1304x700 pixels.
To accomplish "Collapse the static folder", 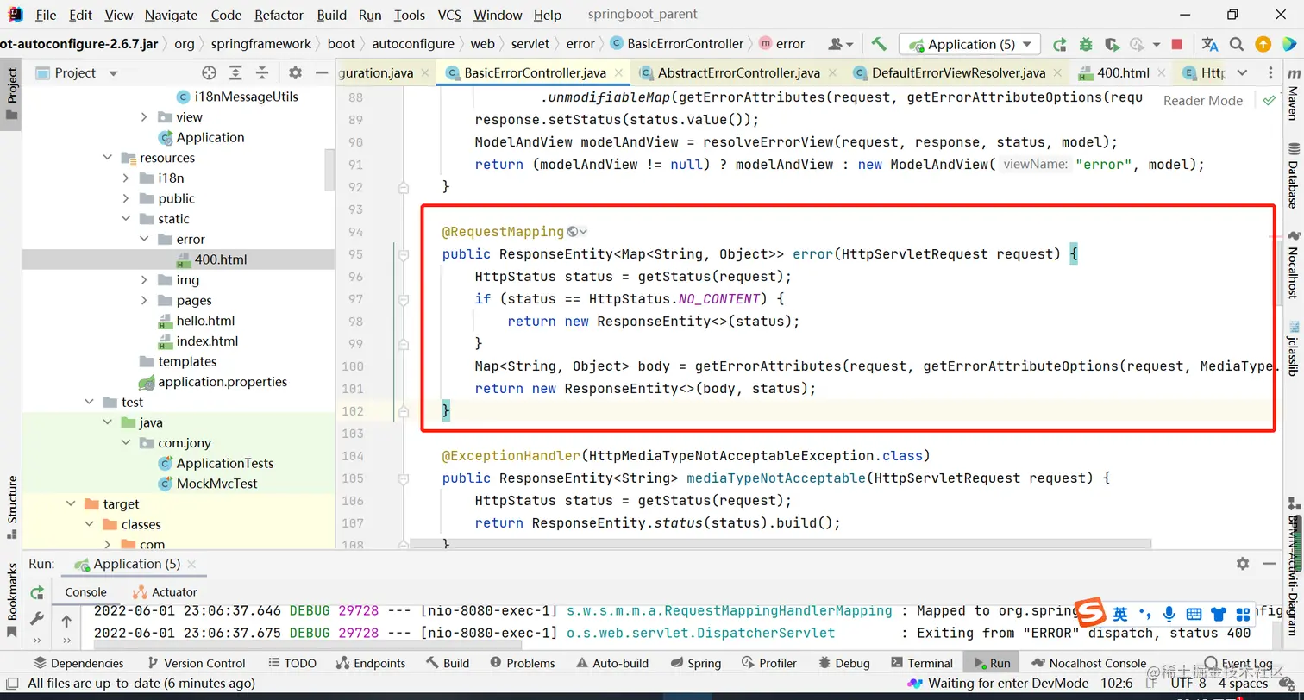I will pyautogui.click(x=126, y=219).
